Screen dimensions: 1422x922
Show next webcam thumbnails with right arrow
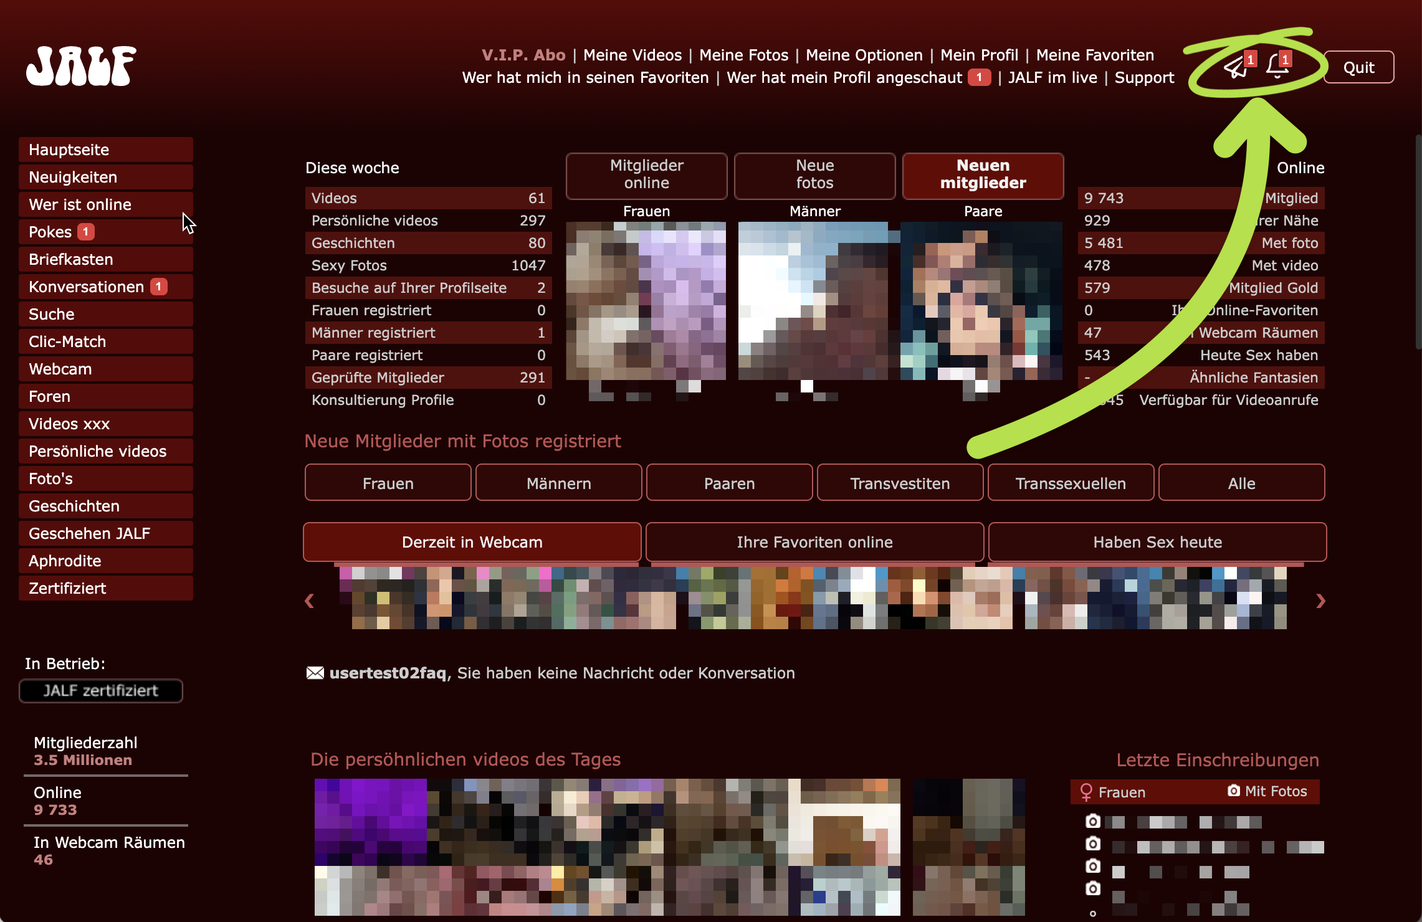tap(1320, 601)
